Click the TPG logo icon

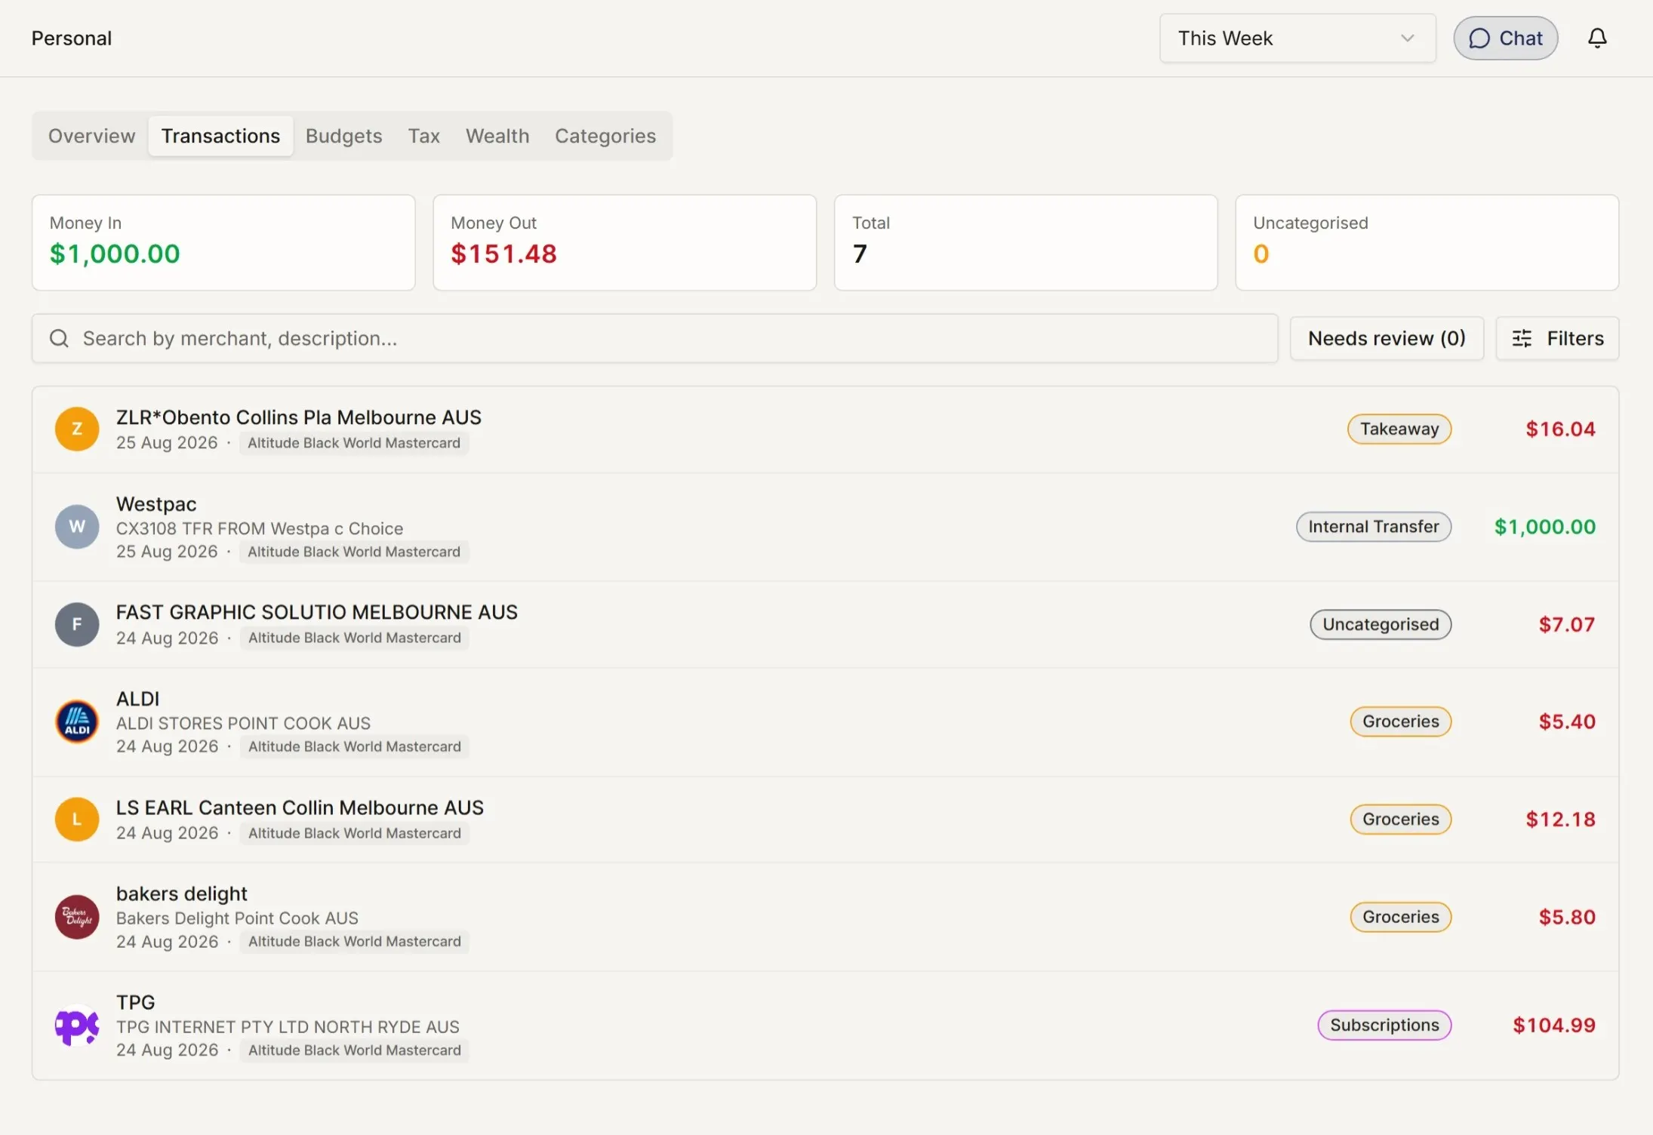click(77, 1026)
